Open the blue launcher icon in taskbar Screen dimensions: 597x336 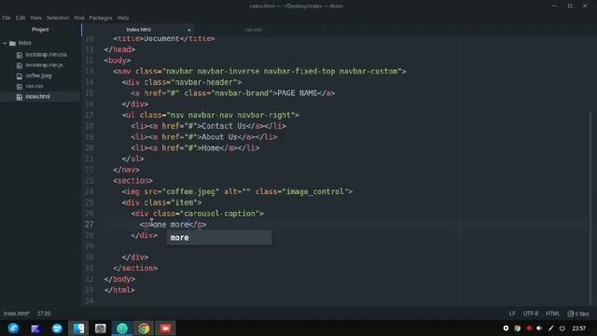[13, 328]
